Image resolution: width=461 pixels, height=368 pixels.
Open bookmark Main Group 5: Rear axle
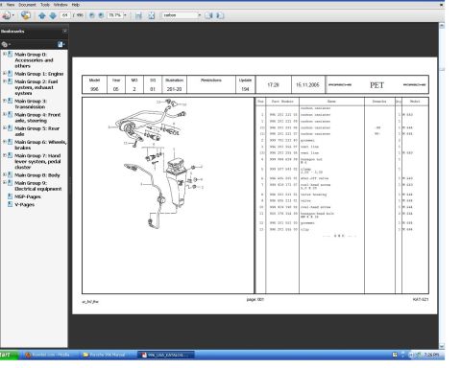coord(36,131)
